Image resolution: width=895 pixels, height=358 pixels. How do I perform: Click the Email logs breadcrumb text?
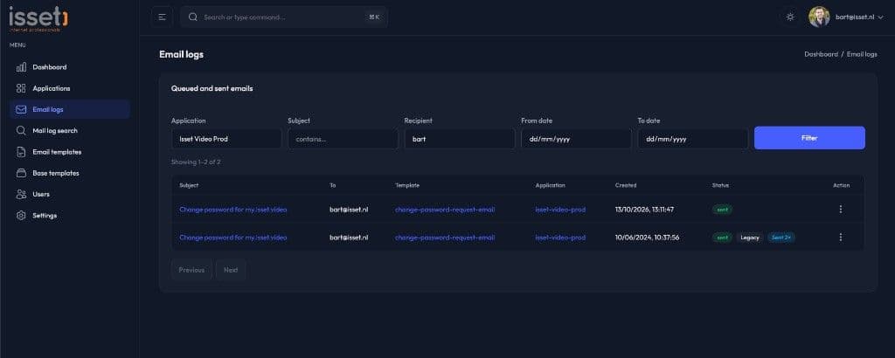862,54
